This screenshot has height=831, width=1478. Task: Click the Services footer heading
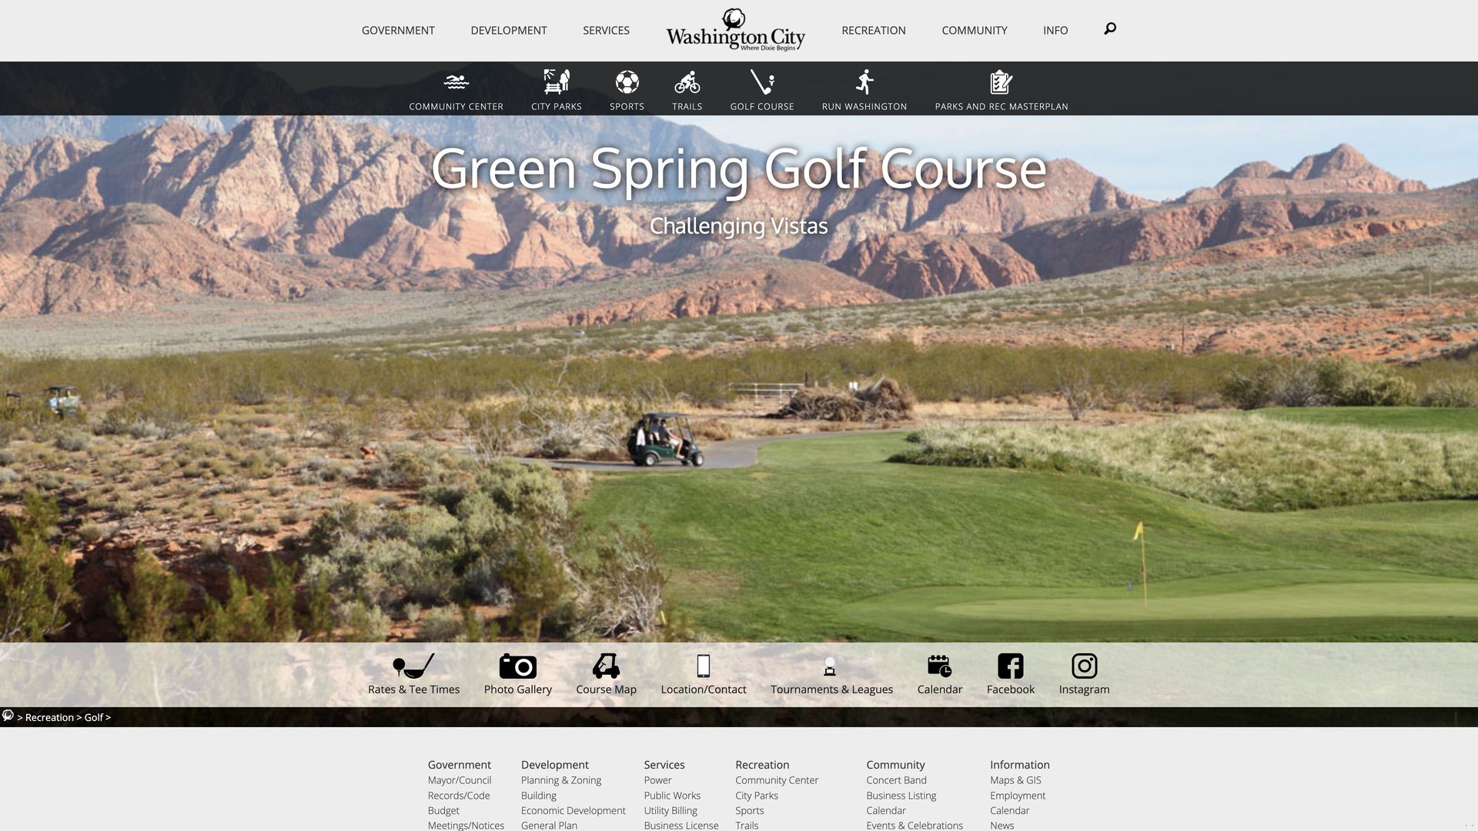664,765
